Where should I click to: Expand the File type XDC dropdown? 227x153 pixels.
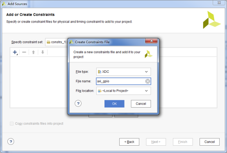click(123, 72)
